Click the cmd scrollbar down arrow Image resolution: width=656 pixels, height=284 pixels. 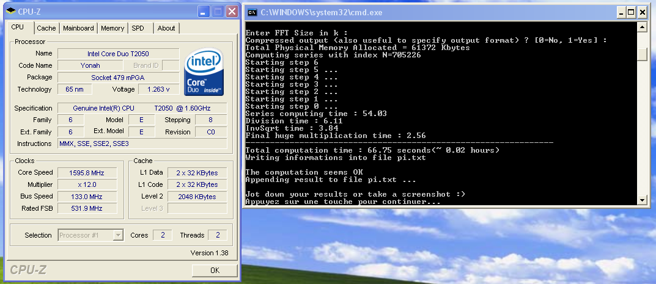tap(642, 200)
